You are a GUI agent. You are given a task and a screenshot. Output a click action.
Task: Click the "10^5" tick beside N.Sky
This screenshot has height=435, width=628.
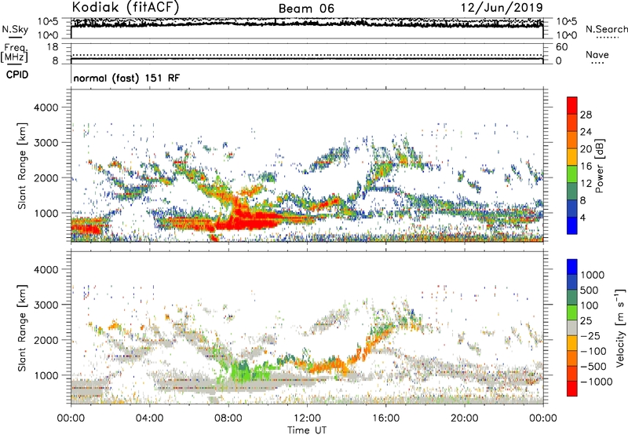pos(48,21)
